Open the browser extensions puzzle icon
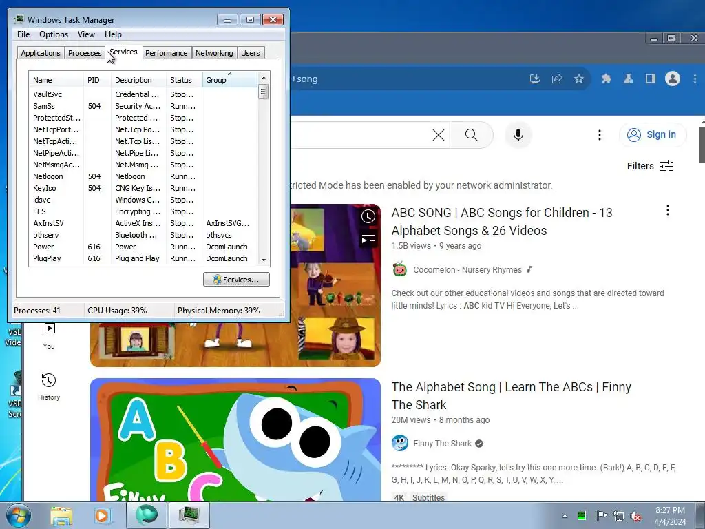This screenshot has height=529, width=705. [606, 79]
